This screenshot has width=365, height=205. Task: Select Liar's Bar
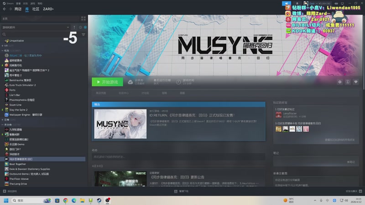point(15,95)
